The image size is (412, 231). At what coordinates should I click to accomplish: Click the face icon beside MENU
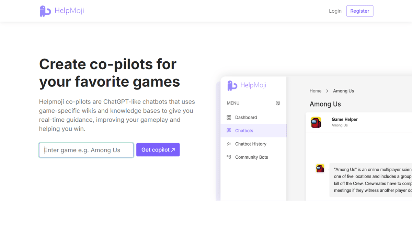(278, 103)
